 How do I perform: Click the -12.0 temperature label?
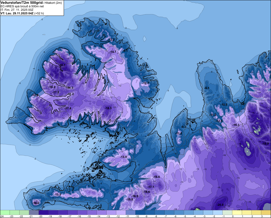(179, 133)
